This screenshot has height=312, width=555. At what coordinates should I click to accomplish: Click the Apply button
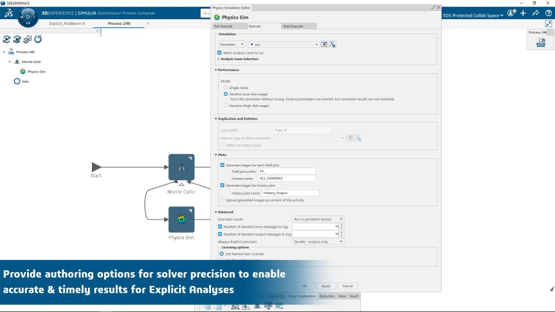click(x=326, y=286)
